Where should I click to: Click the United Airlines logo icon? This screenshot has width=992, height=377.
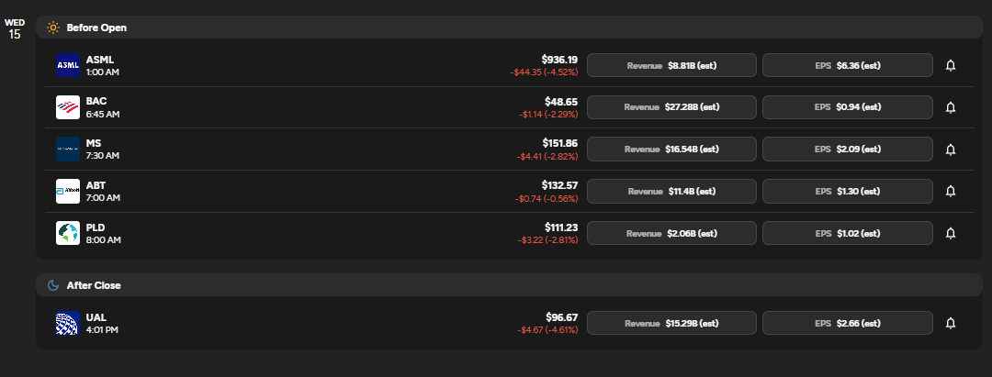[68, 323]
